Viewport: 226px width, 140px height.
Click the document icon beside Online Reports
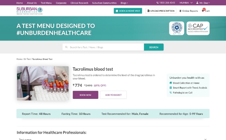tap(180, 11)
